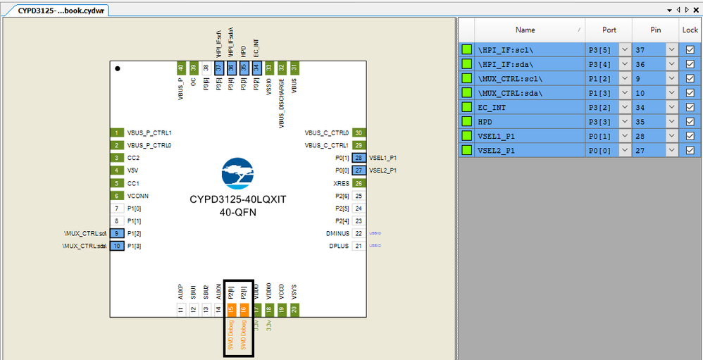
Task: Toggle lock for \MUX_CTRL:sda\ row
Action: click(x=690, y=93)
